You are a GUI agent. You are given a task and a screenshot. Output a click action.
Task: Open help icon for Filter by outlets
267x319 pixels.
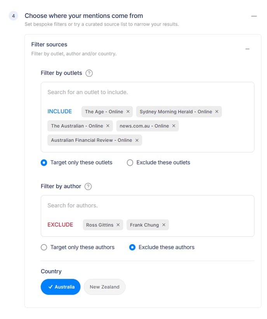coord(89,73)
